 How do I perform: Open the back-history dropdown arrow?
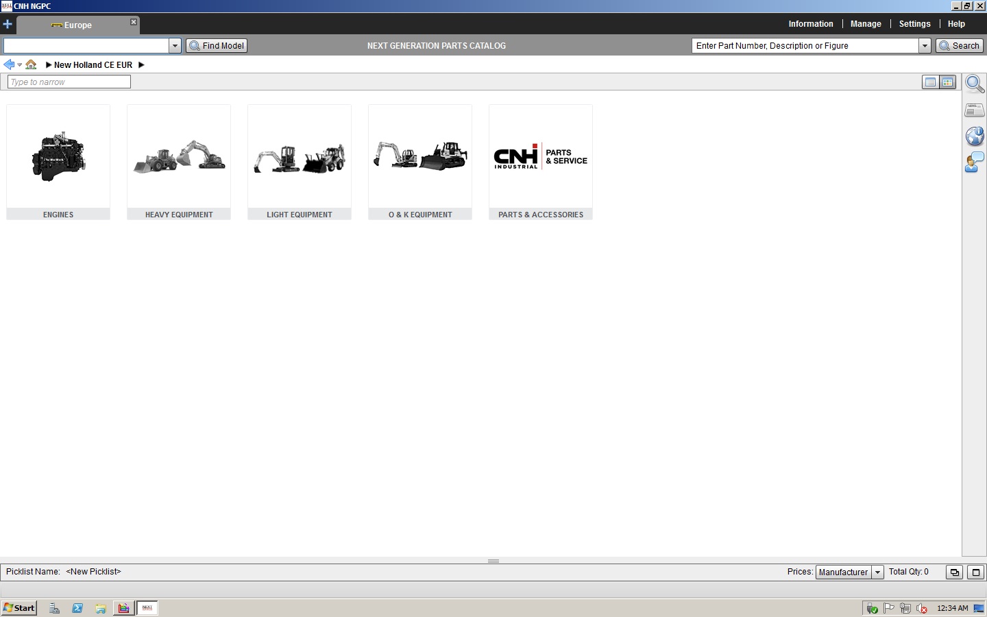pyautogui.click(x=19, y=65)
